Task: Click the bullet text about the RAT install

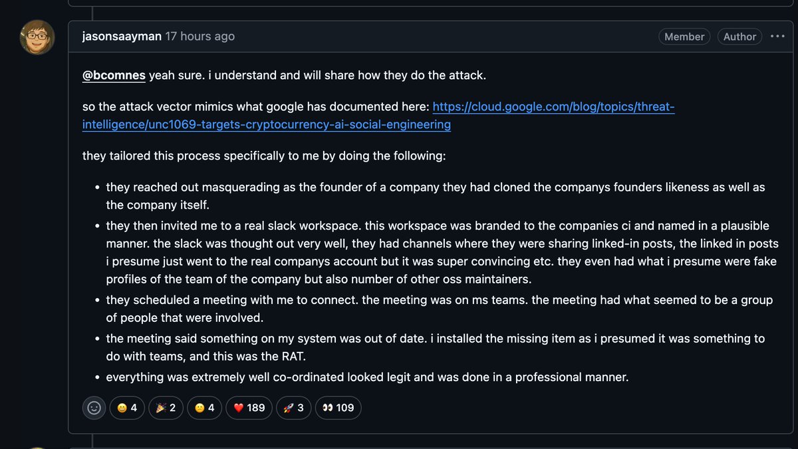Action: click(436, 348)
